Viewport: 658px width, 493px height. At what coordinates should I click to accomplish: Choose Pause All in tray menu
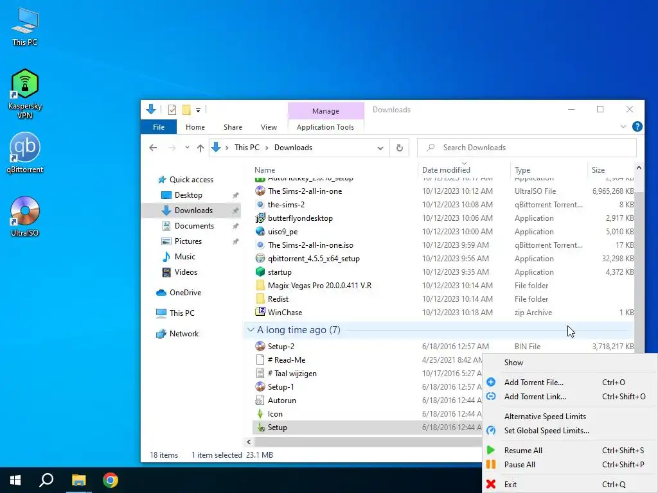(x=519, y=465)
